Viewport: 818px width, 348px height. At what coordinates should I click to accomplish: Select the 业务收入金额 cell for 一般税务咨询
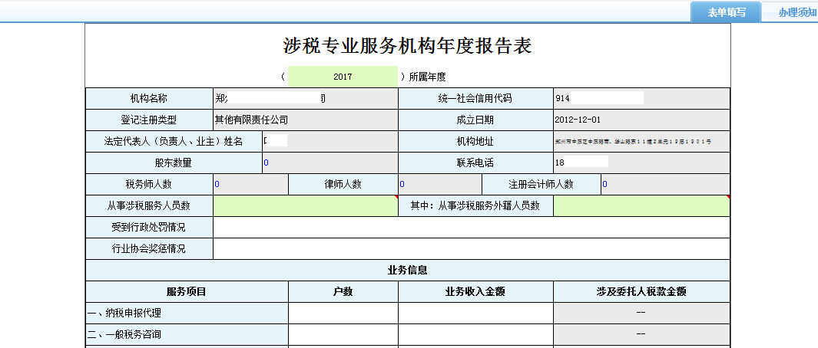click(x=475, y=335)
